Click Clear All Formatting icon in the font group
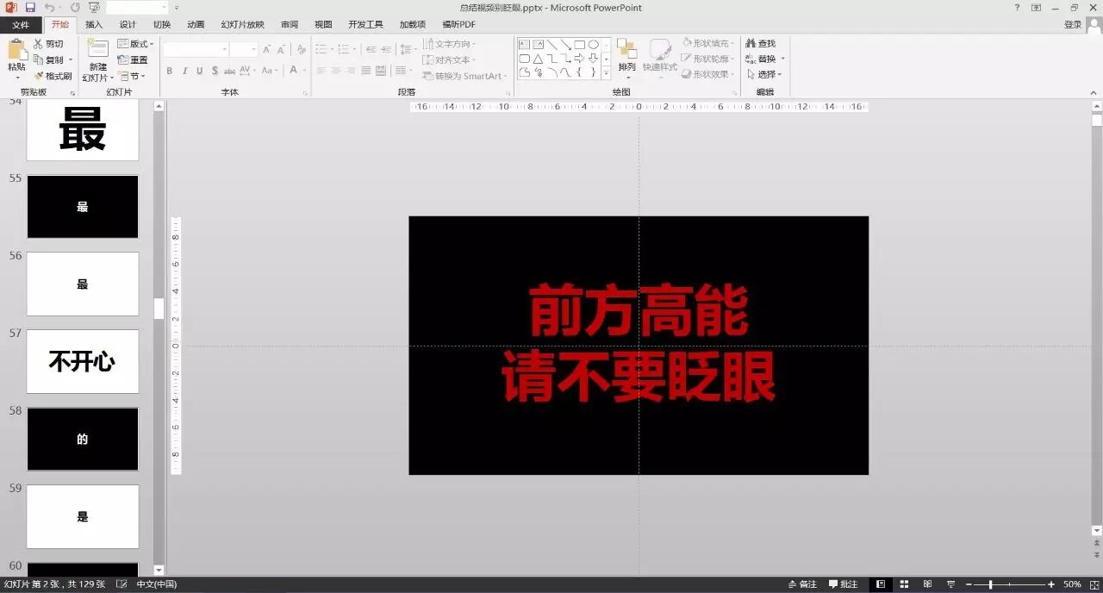This screenshot has width=1103, height=593. pos(301,50)
